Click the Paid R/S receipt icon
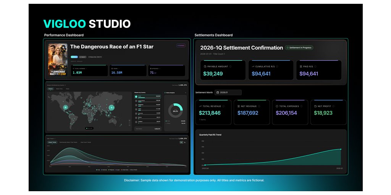The width and height of the screenshot is (391, 195). [x=301, y=67]
